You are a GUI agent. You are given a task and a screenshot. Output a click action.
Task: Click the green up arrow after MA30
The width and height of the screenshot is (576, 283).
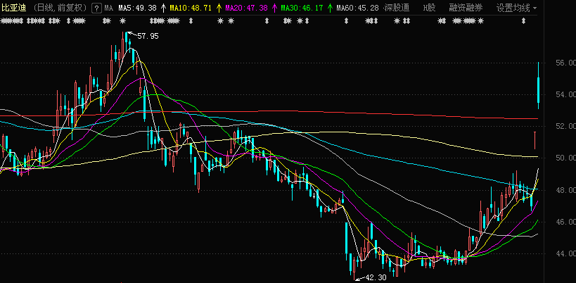click(x=330, y=8)
